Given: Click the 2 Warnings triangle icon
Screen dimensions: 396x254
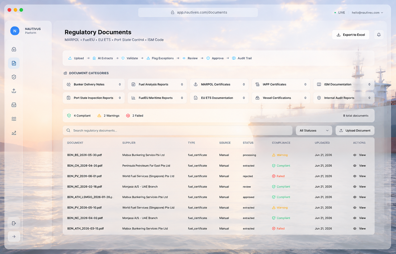Looking at the screenshot, I should click(99, 116).
